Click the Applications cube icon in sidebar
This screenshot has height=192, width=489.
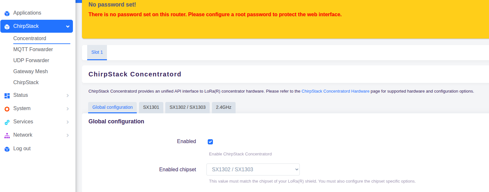pos(7,13)
